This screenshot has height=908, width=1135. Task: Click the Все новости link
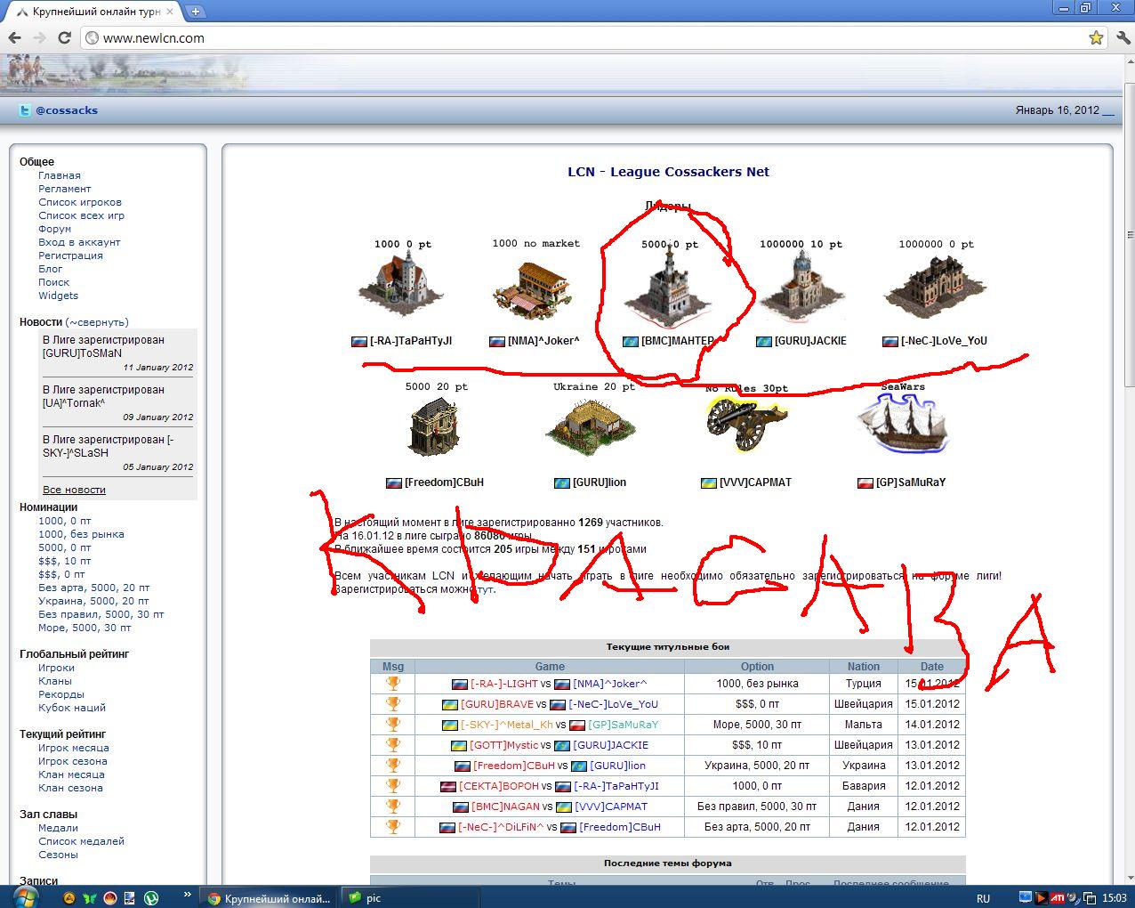click(74, 490)
